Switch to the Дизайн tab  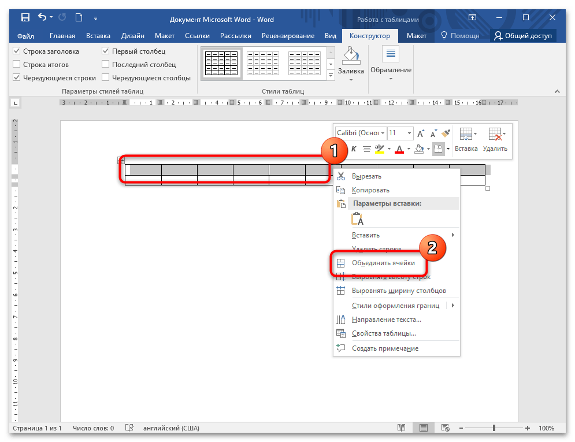(x=133, y=36)
